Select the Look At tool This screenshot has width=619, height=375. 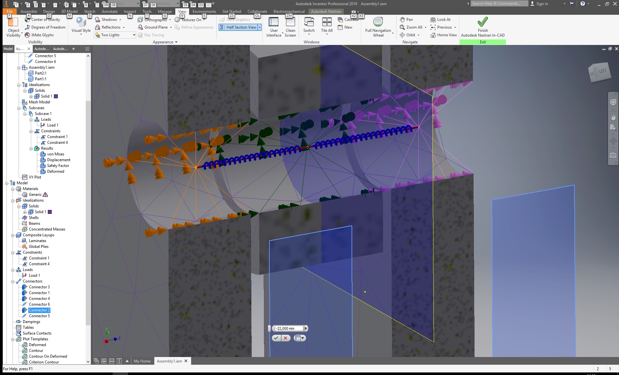point(441,19)
